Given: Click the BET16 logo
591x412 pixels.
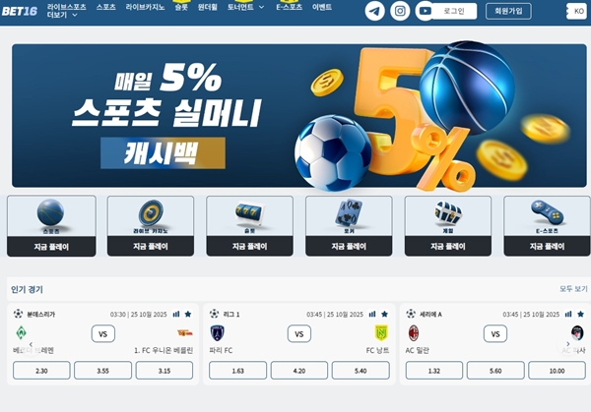Looking at the screenshot, I should pos(20,11).
